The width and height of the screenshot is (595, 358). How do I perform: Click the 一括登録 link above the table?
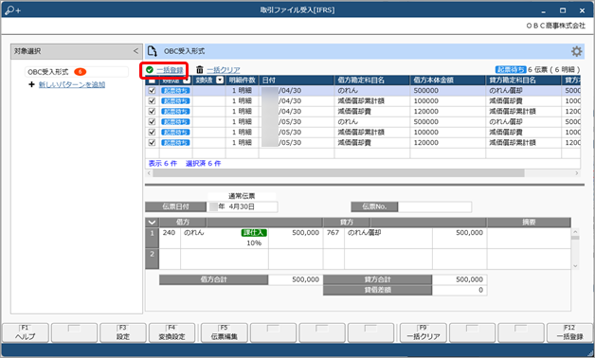point(170,70)
